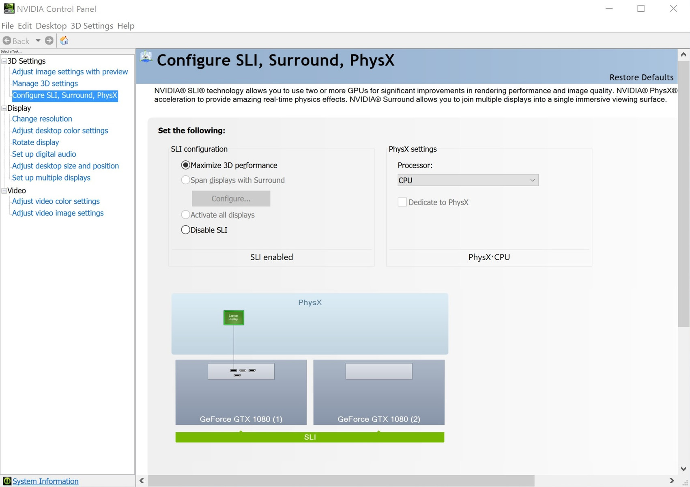Click the vertical scrollbar thumb
The image size is (690, 487).
point(684,194)
